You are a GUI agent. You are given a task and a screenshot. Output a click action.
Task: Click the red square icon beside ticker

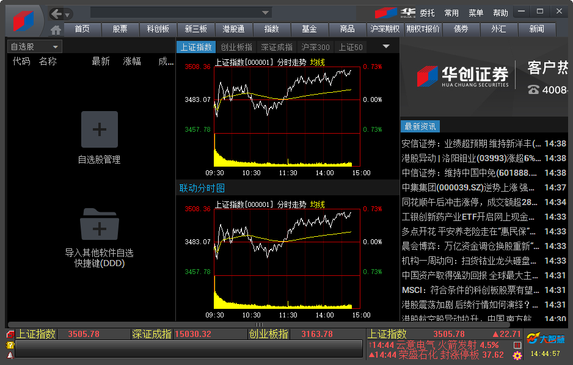click(x=517, y=345)
